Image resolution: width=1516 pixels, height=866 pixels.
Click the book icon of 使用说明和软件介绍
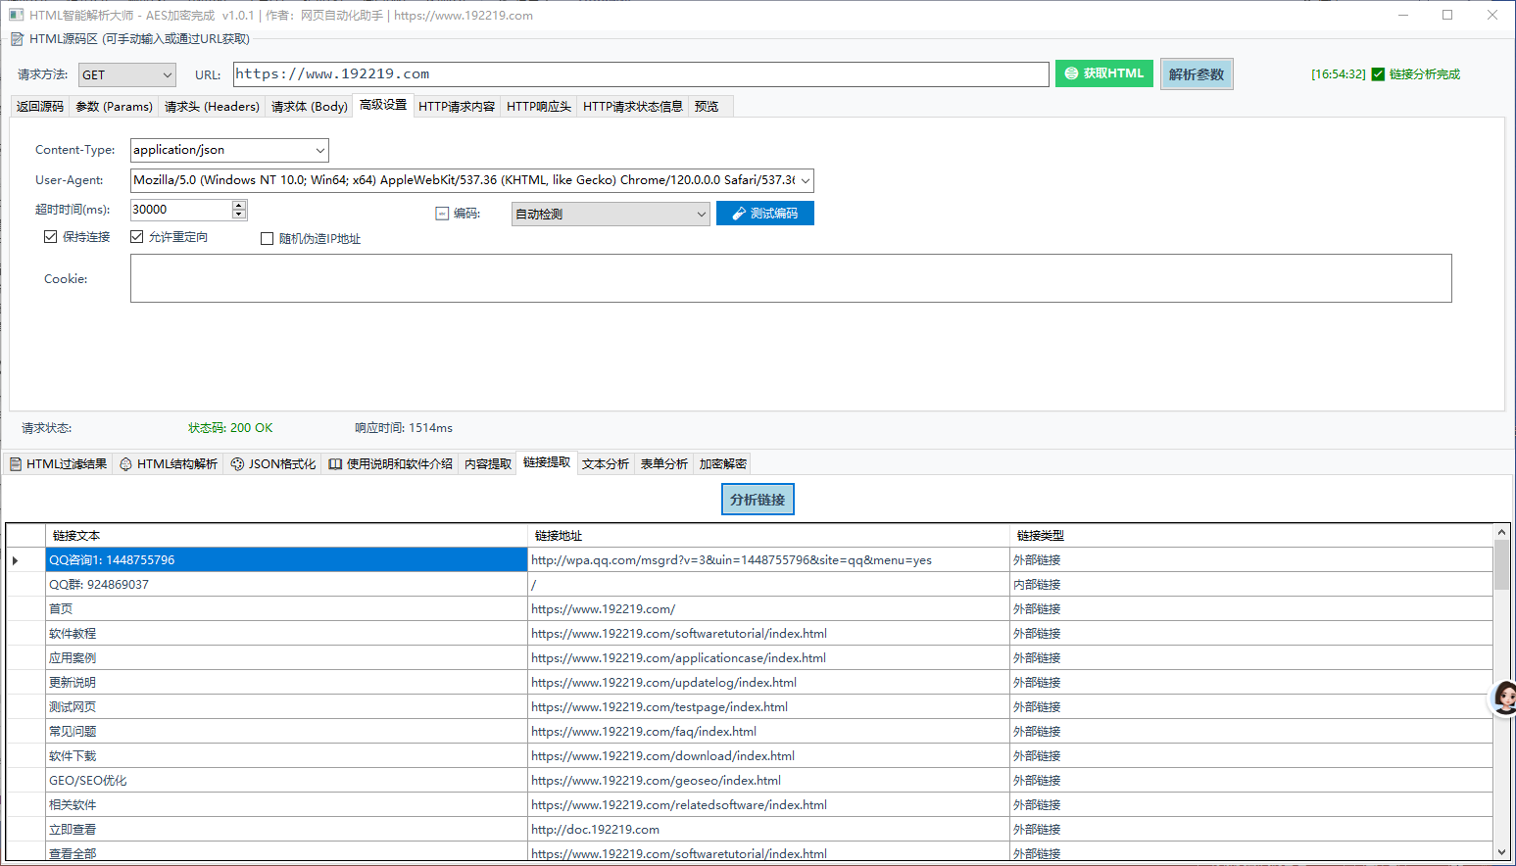coord(335,464)
